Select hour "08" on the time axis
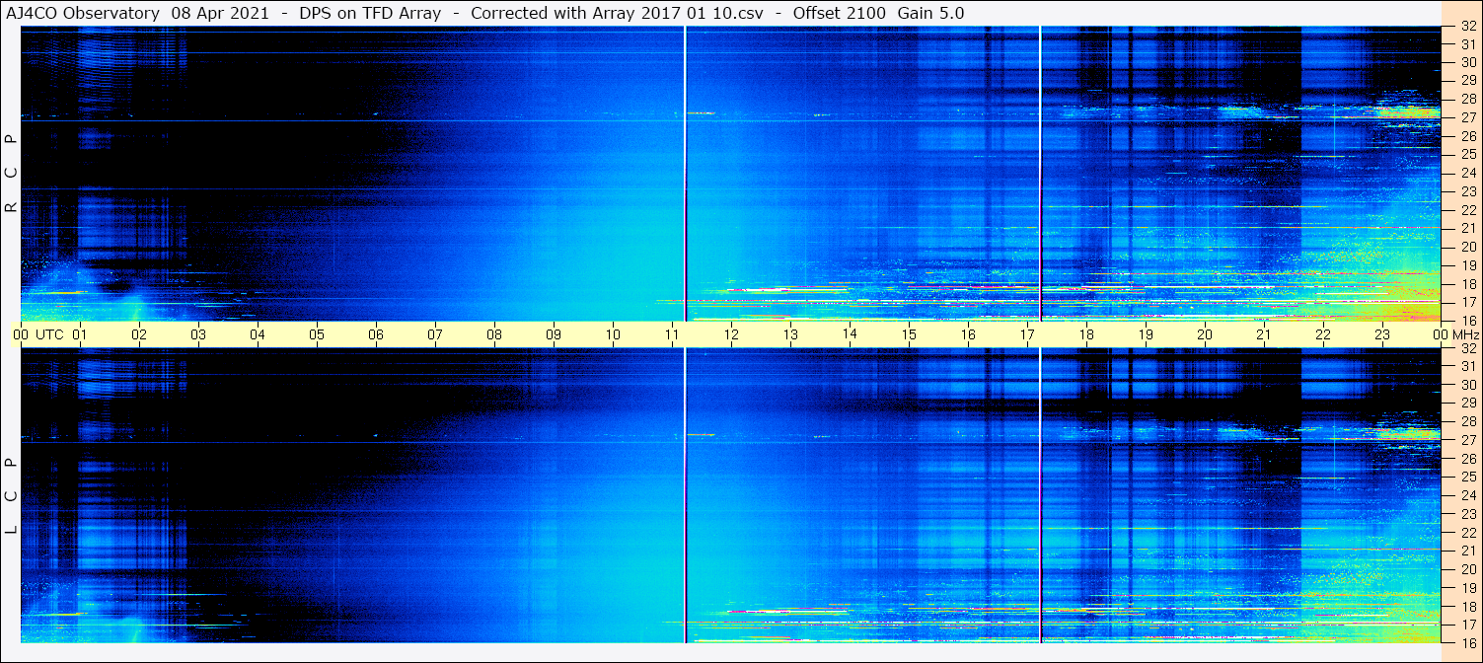This screenshot has width=1483, height=663. coord(494,334)
